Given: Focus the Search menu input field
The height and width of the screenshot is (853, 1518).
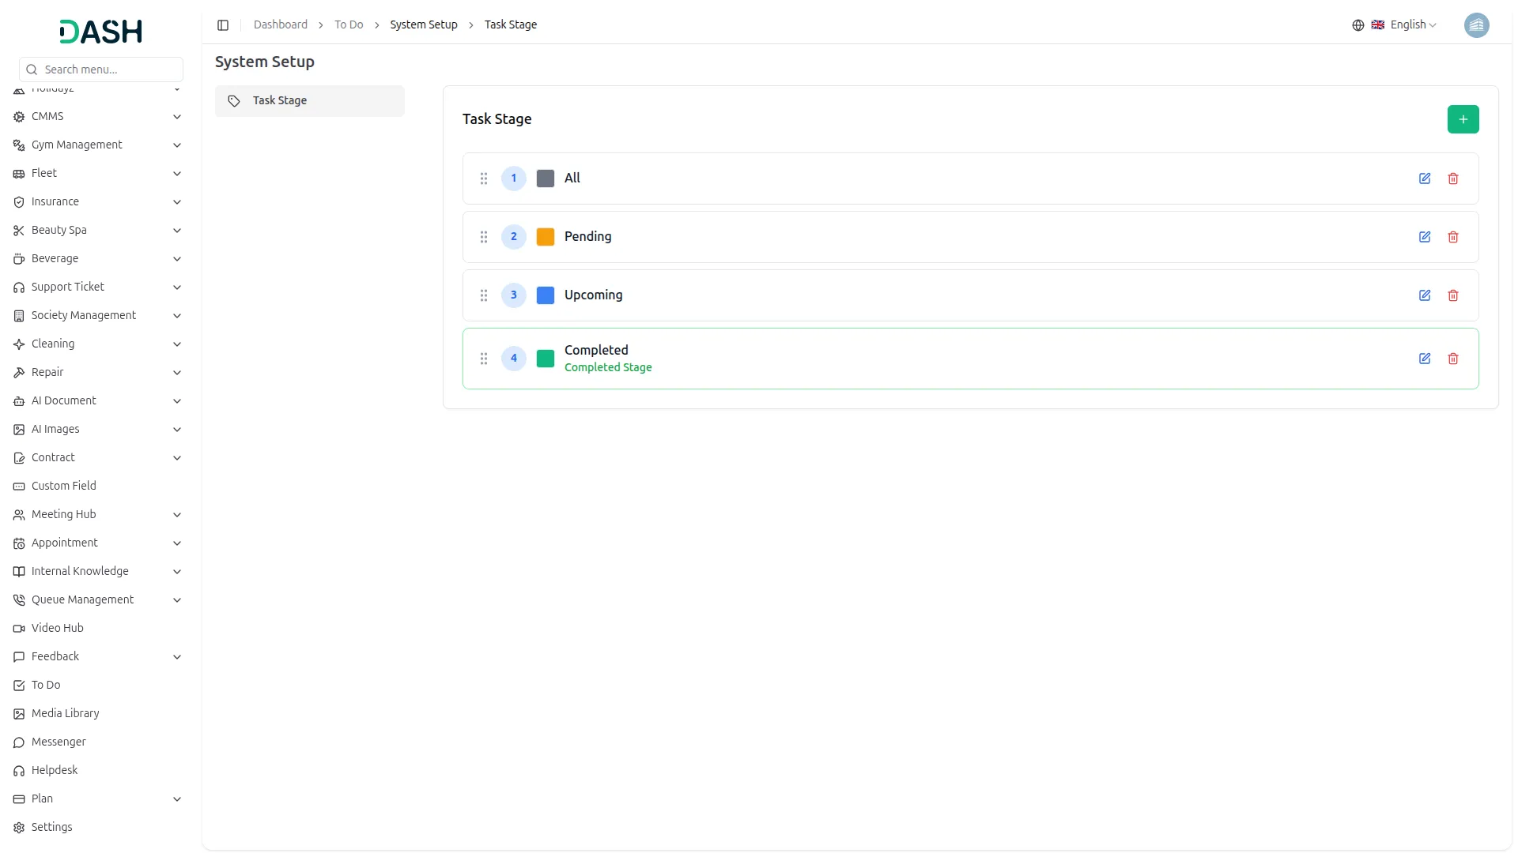Looking at the screenshot, I should click(x=109, y=70).
